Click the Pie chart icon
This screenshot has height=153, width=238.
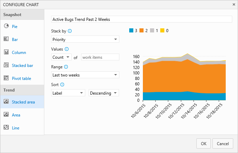(6, 26)
